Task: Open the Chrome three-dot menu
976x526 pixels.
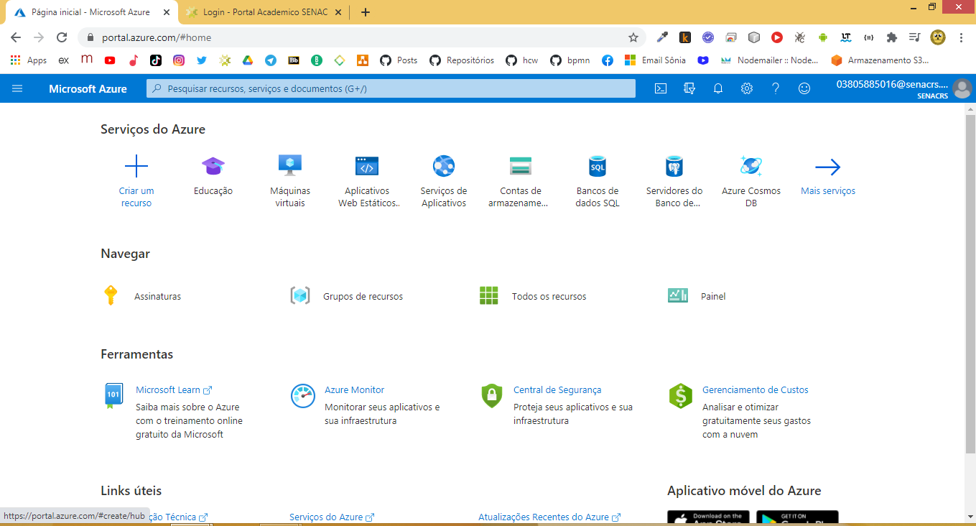Action: pyautogui.click(x=962, y=37)
